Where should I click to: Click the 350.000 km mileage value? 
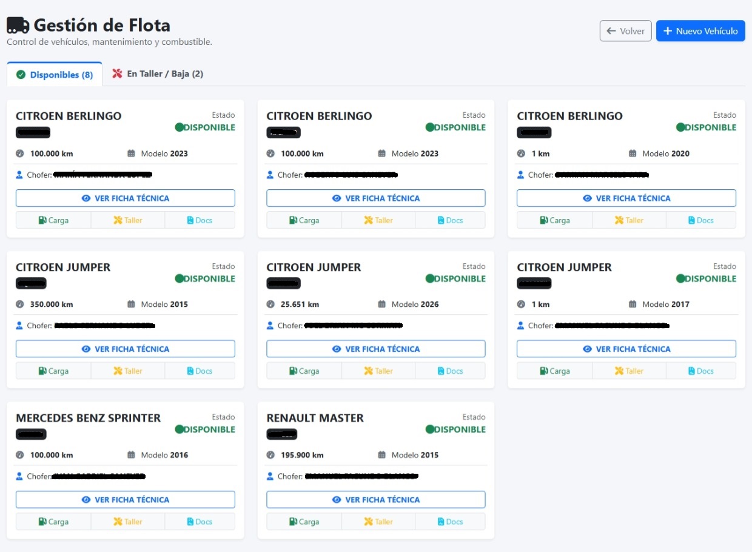pos(52,305)
